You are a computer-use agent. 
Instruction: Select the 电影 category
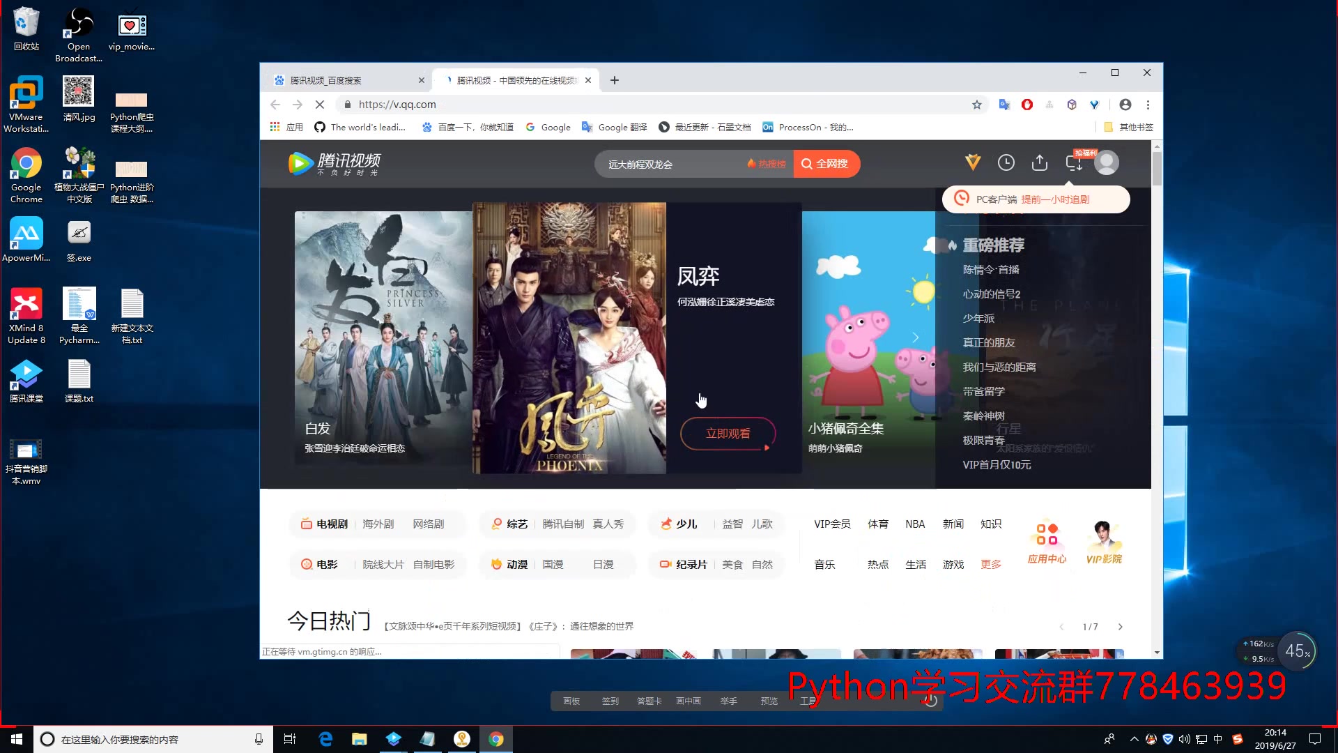pyautogui.click(x=319, y=565)
